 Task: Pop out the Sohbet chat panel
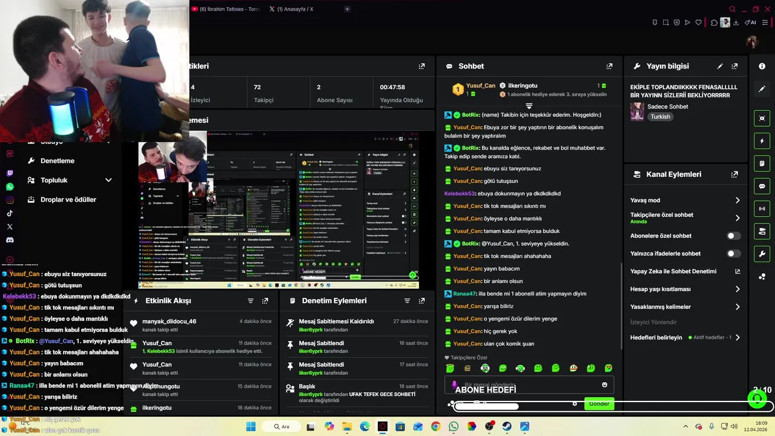(x=609, y=66)
